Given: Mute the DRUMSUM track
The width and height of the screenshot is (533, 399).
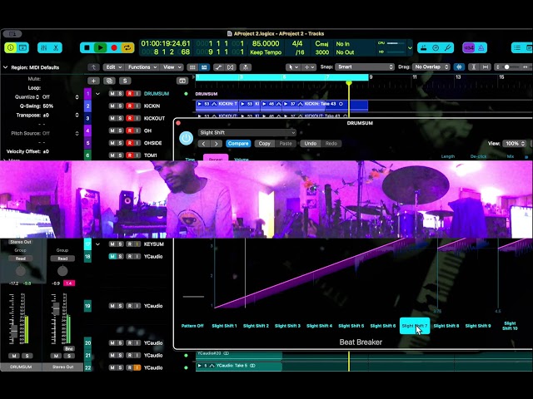Looking at the screenshot, I should pos(112,94).
